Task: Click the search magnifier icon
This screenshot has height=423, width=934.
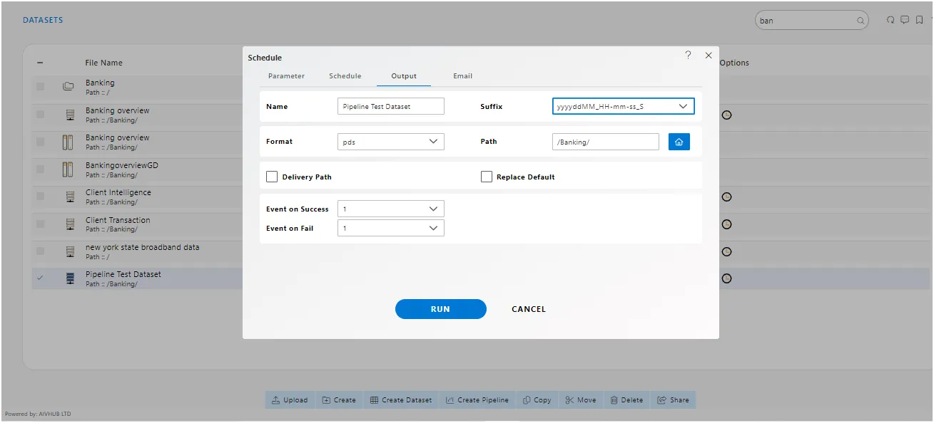Action: pos(861,21)
